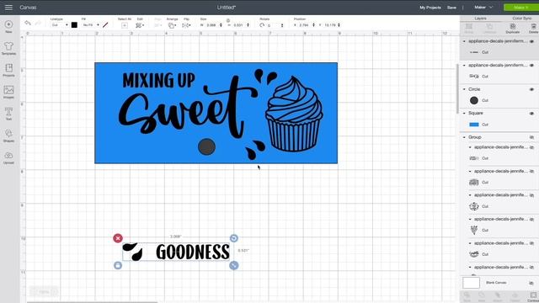This screenshot has height=303, width=539.
Task: Click Save in the header
Action: (451, 8)
